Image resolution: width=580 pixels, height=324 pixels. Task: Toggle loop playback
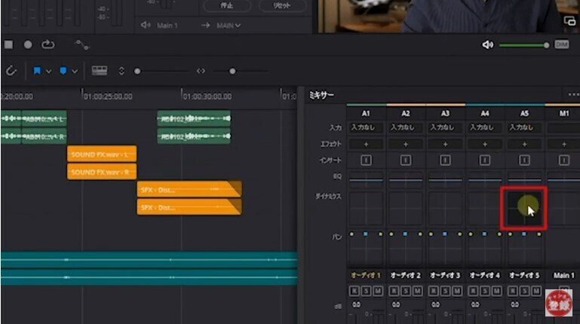48,44
